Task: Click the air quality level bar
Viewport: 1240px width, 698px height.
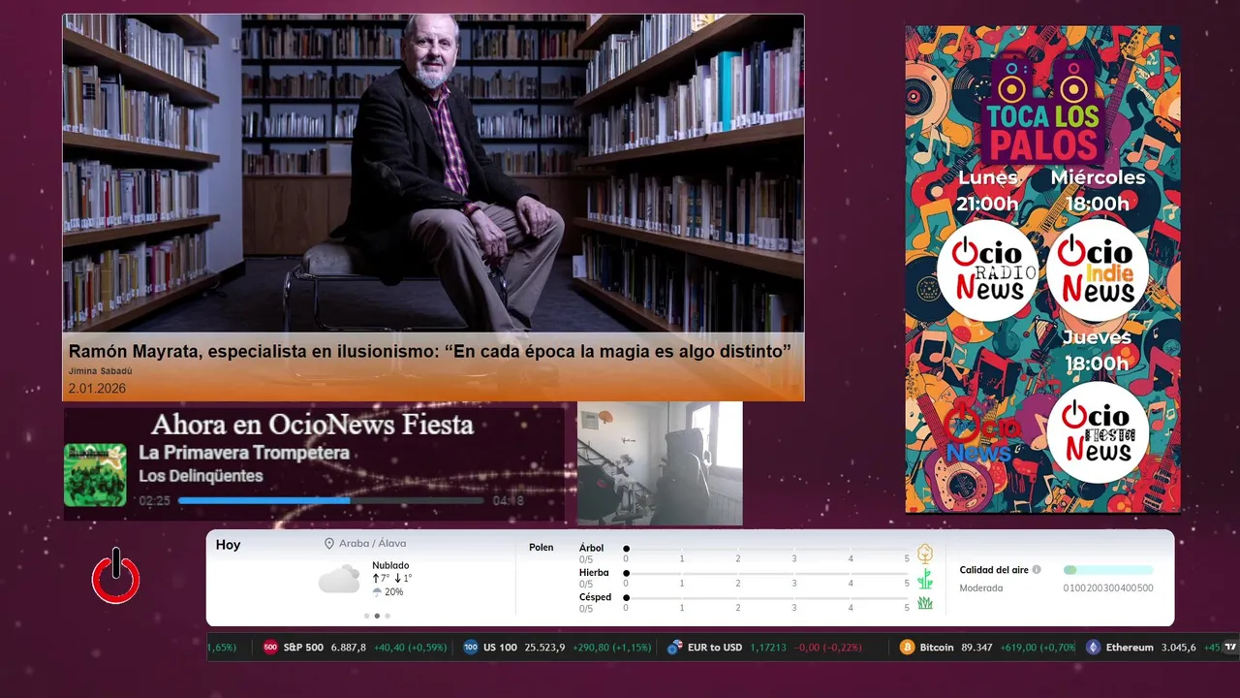Action: 1108,570
